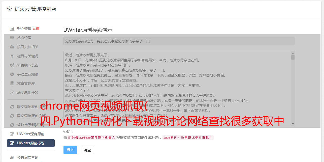
Task: Select the UWriter原创标题 sidebar item
Action: (31, 143)
